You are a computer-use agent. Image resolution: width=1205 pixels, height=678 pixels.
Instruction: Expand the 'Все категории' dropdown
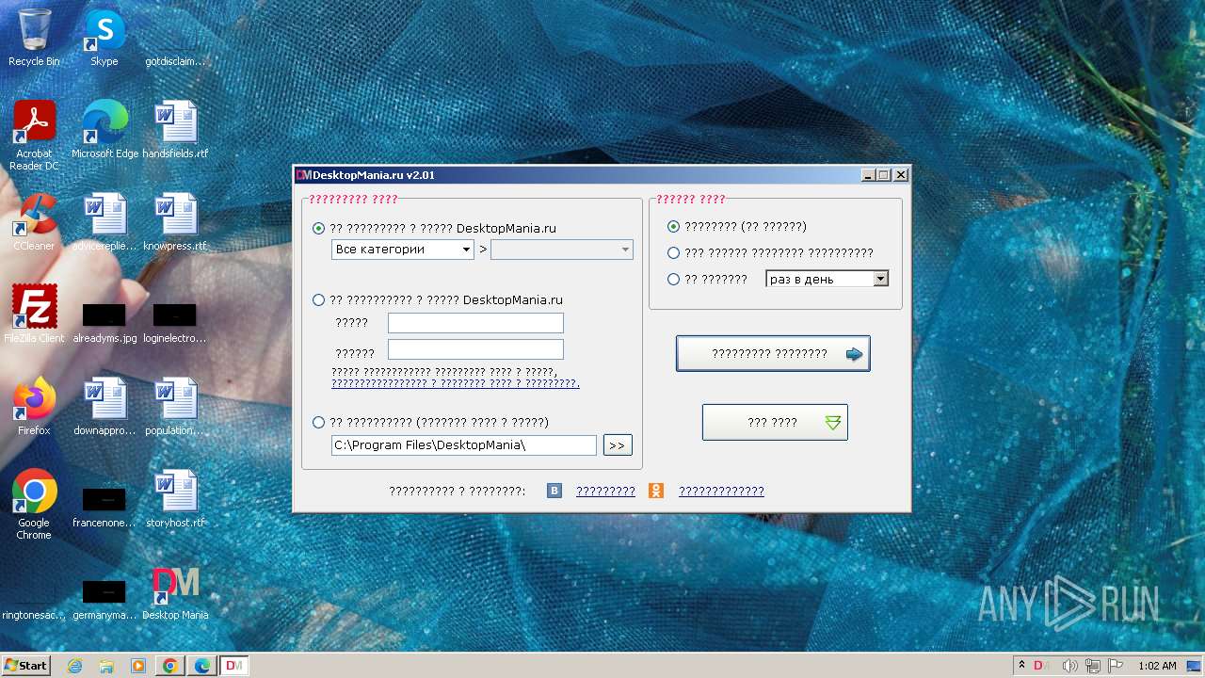pyautogui.click(x=403, y=250)
